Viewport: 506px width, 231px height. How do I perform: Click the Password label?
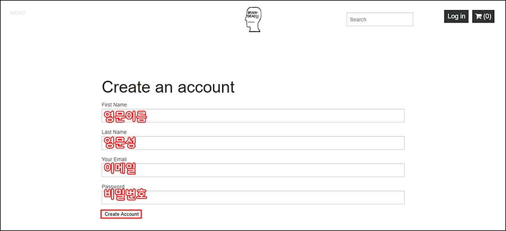pyautogui.click(x=113, y=186)
